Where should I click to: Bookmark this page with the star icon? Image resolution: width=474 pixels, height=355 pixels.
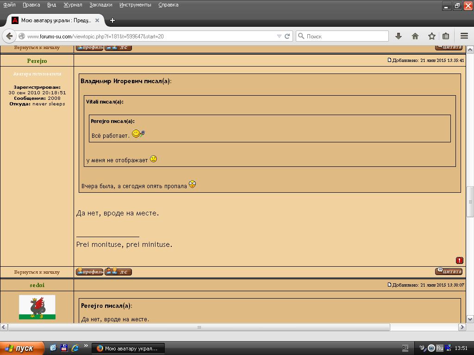[431, 36]
